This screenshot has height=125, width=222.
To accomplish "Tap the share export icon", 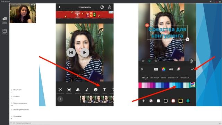I will (x=110, y=7).
